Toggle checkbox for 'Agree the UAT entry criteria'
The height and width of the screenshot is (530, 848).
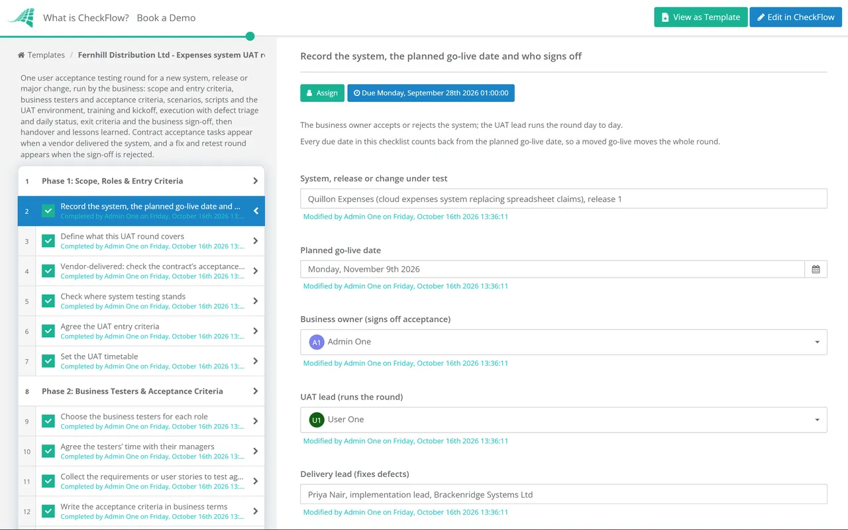pyautogui.click(x=48, y=331)
